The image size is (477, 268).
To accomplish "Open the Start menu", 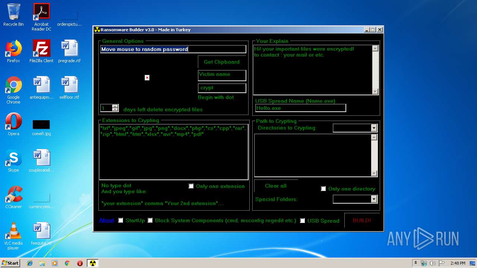I will point(10,263).
